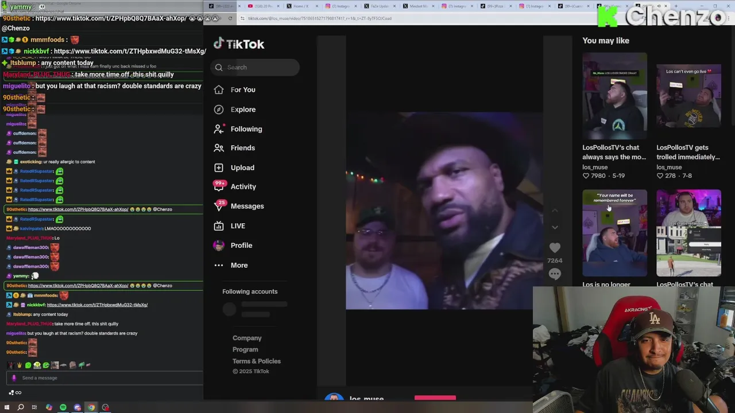Go to the Following feed
735x413 pixels.
238,129
